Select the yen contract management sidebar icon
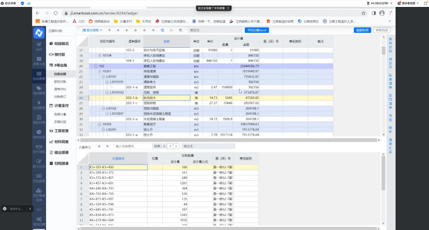 point(39,105)
